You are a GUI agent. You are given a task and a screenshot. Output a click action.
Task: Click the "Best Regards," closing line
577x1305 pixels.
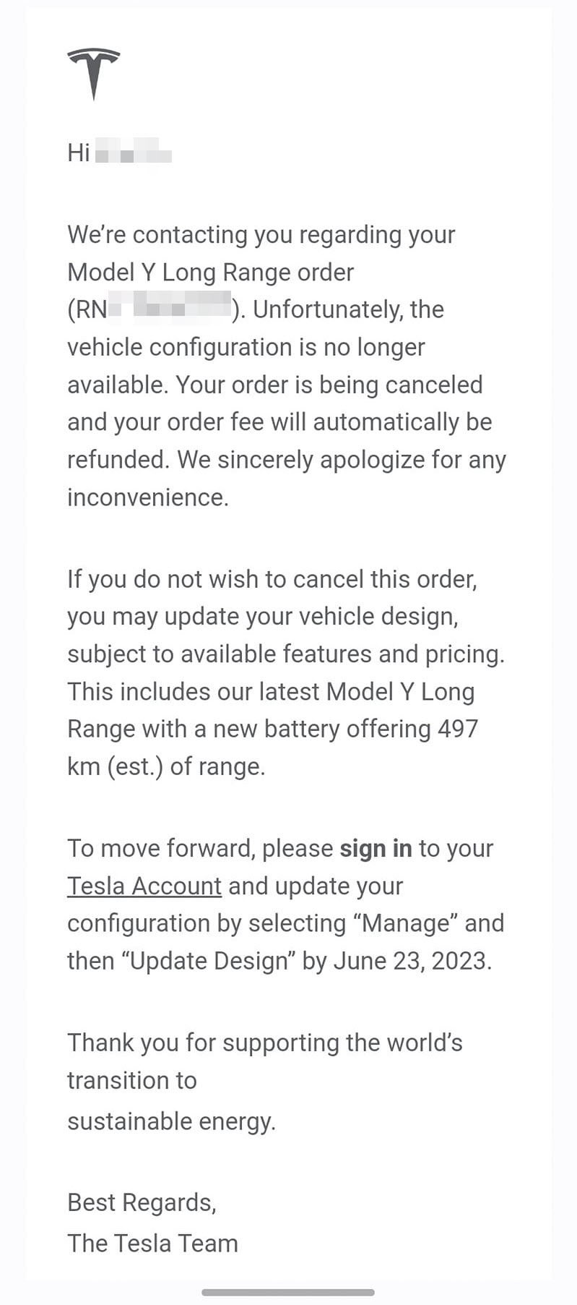142,1202
